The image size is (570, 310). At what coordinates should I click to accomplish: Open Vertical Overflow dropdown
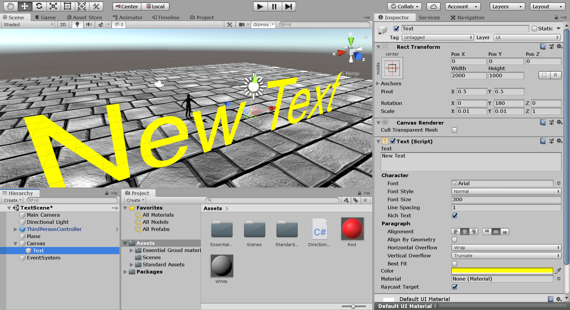click(506, 256)
